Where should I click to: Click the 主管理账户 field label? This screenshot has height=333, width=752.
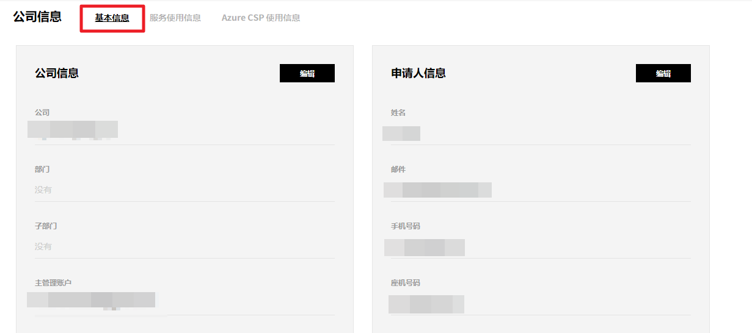click(53, 283)
